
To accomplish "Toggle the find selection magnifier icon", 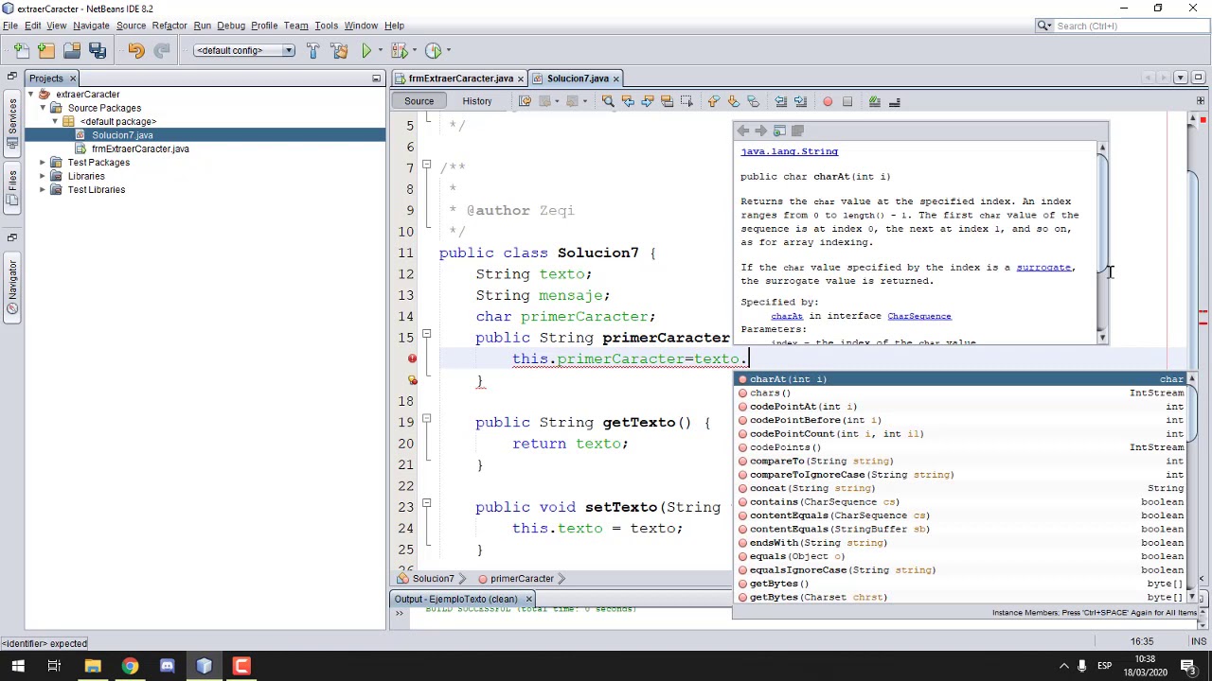I will coord(608,101).
